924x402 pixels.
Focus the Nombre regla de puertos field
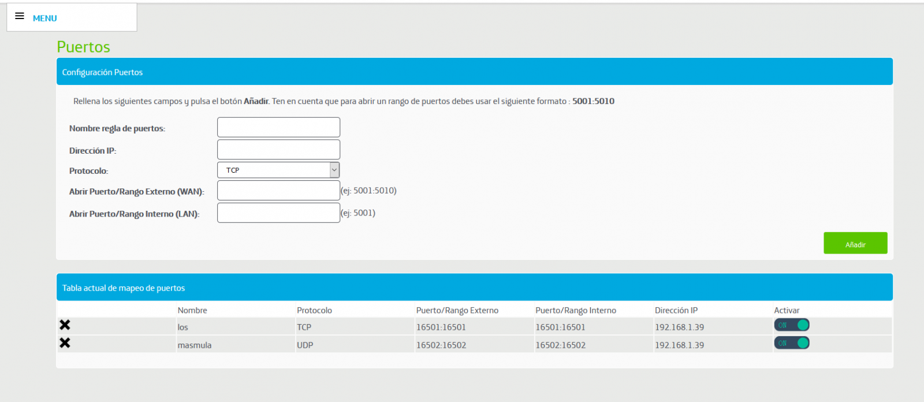pyautogui.click(x=278, y=127)
